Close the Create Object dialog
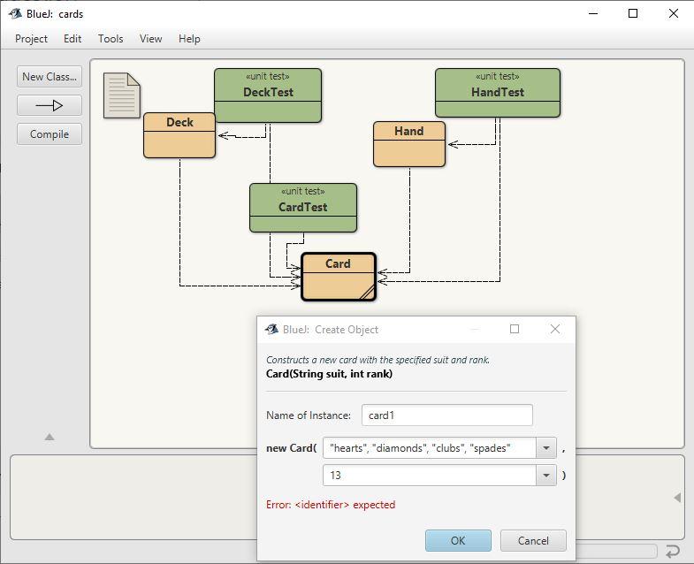 coord(555,329)
